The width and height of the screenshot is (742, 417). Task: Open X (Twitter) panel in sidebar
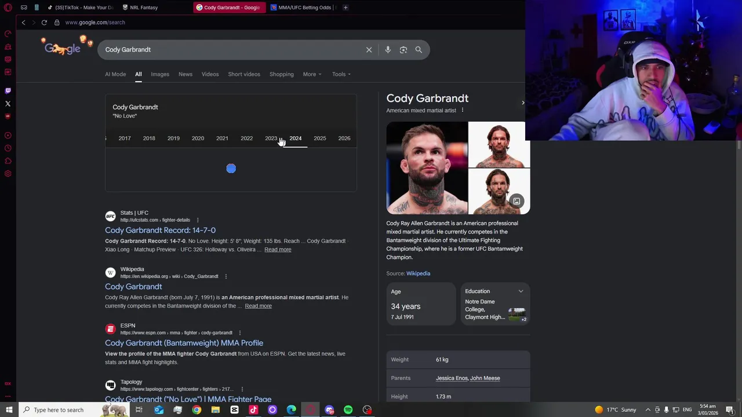[8, 104]
